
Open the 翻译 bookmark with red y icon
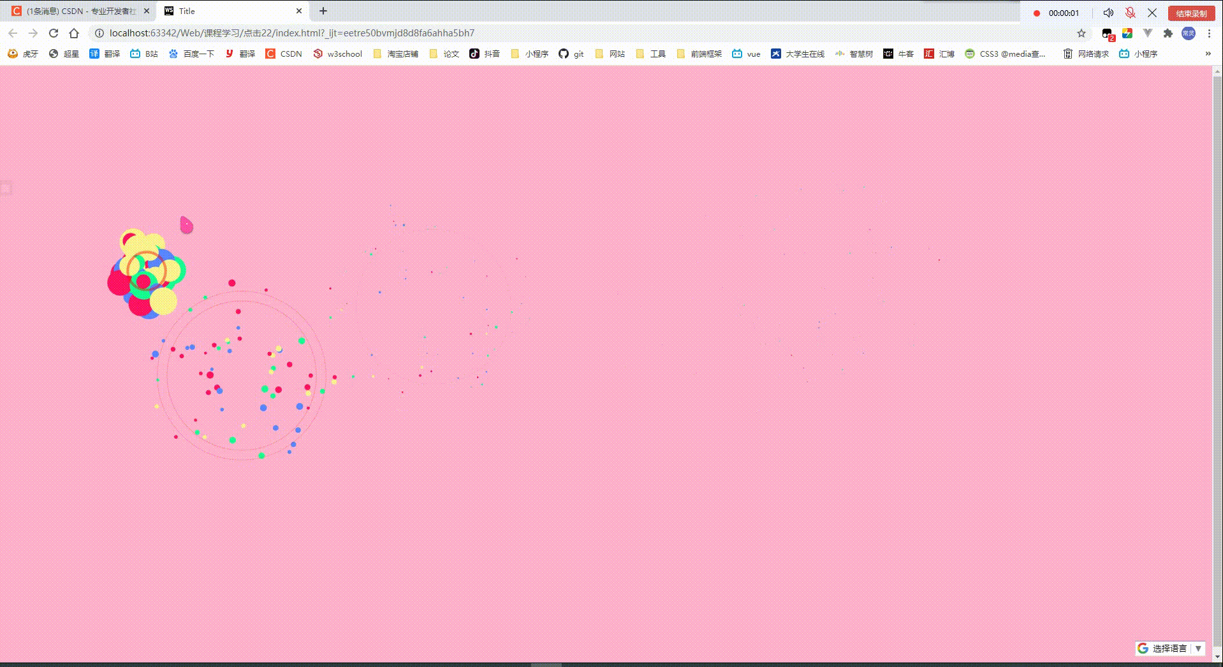240,54
